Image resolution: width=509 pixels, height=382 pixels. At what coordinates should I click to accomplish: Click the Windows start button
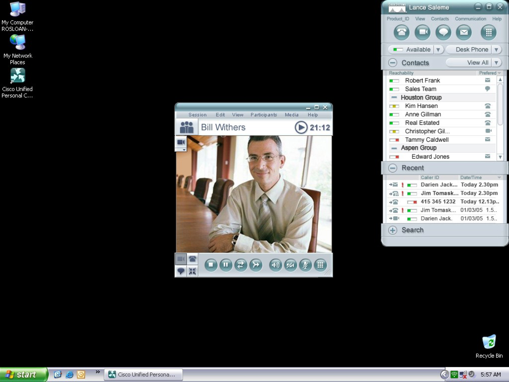point(24,375)
